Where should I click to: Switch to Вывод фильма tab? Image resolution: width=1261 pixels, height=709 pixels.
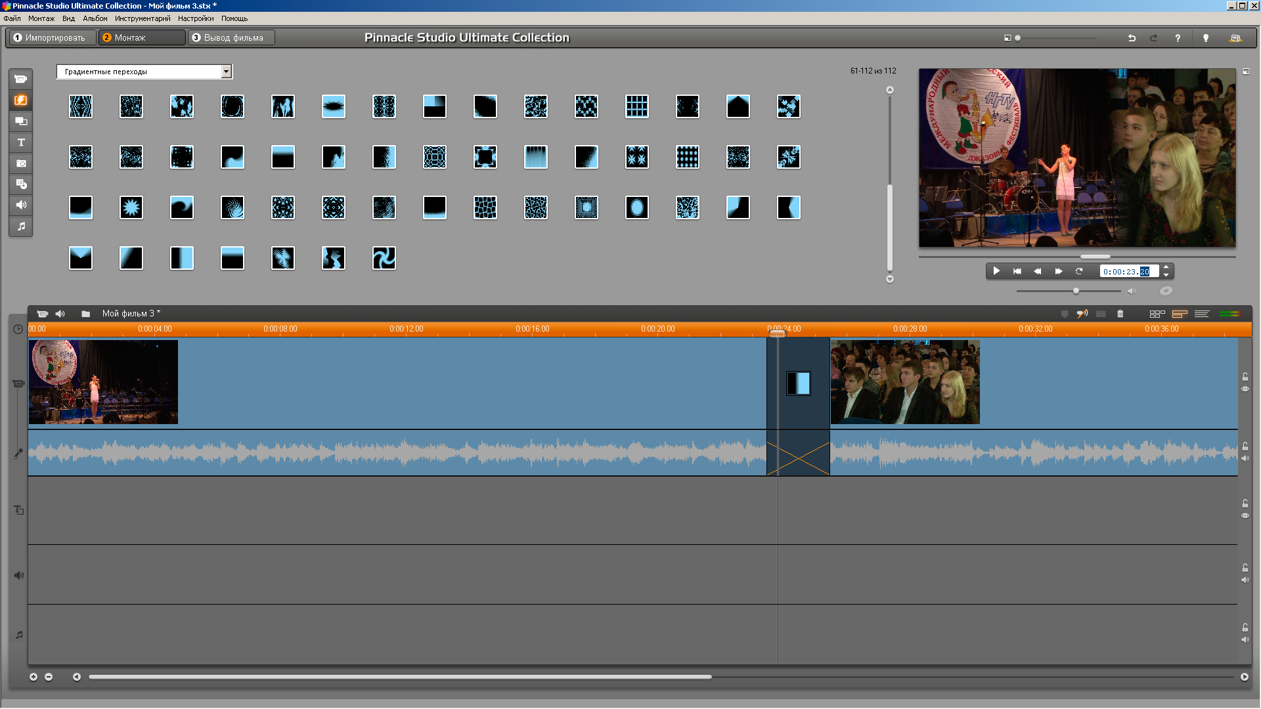coord(232,38)
